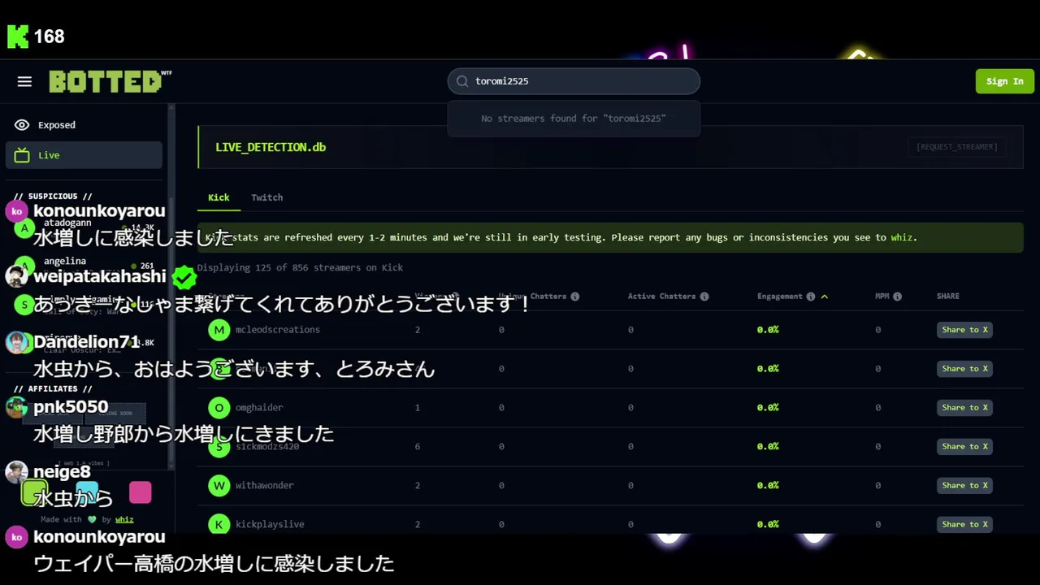Toggle Engagement sort arrow
Viewport: 1040px width, 585px height.
tap(824, 297)
